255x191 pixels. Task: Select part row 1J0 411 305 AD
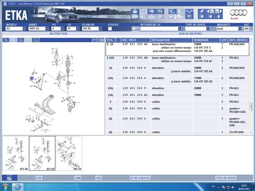click(x=178, y=49)
